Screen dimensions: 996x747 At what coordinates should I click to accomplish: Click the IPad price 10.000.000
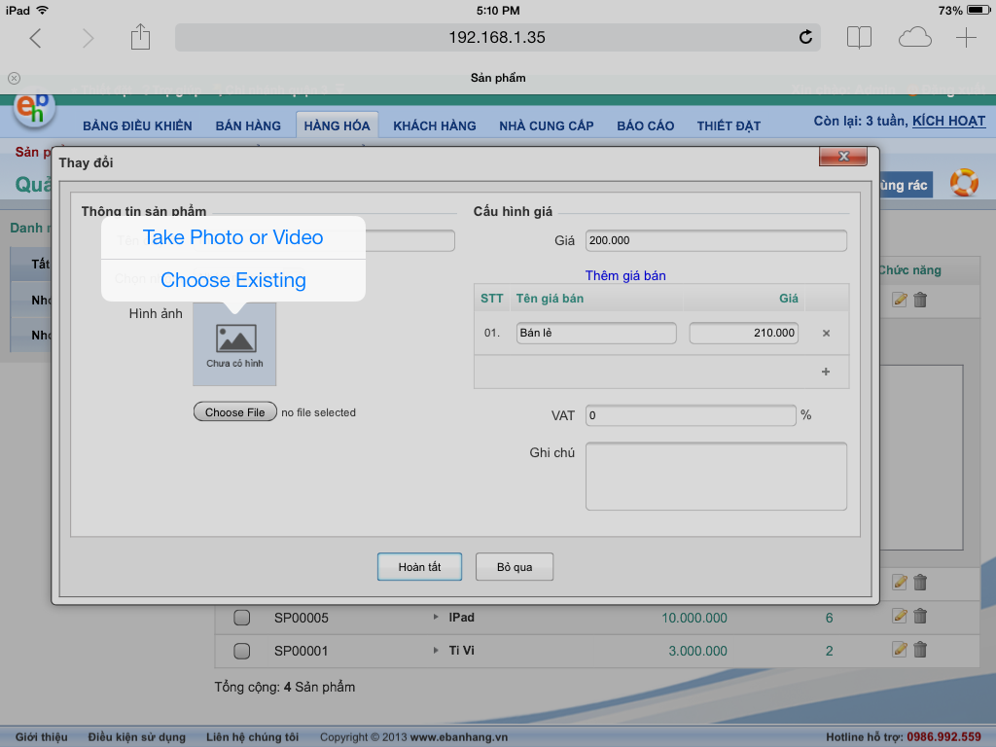pos(694,618)
